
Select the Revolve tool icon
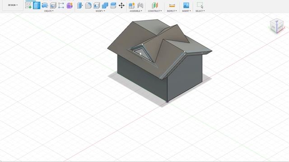[45, 5]
